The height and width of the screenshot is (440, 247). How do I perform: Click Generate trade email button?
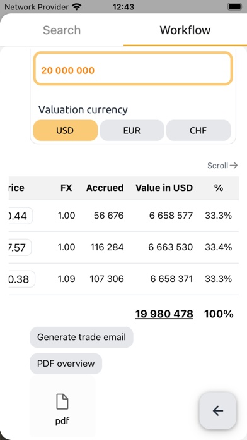(x=81, y=337)
